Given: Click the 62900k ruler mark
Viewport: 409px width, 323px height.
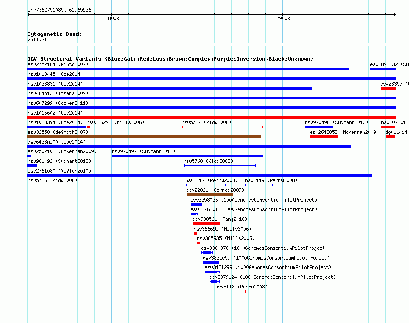Looking at the screenshot, I should tap(282, 18).
